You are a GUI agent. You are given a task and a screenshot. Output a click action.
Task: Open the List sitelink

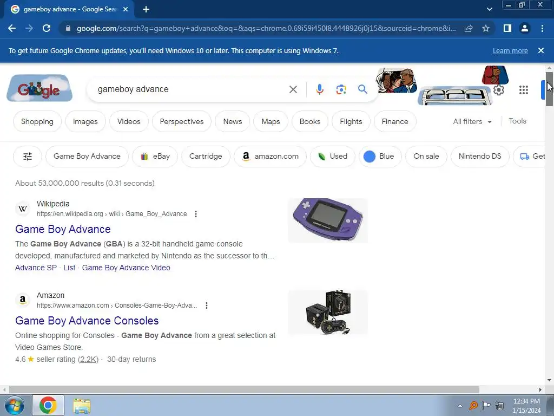69,268
